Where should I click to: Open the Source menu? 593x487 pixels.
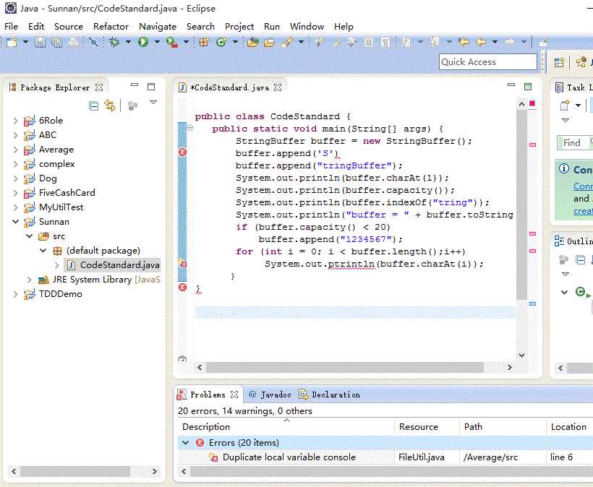click(69, 27)
